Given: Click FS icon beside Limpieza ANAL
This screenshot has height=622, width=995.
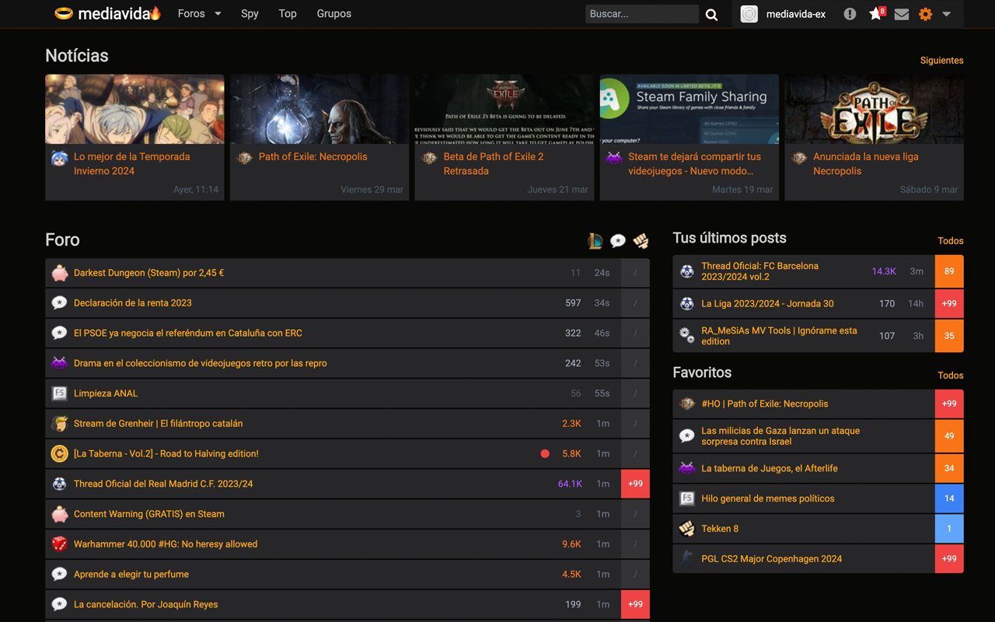Looking at the screenshot, I should pos(59,393).
